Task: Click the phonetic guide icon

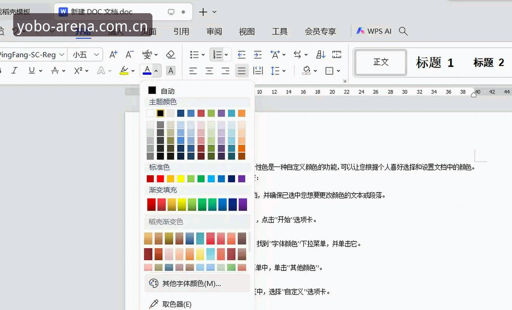Action: point(147,55)
